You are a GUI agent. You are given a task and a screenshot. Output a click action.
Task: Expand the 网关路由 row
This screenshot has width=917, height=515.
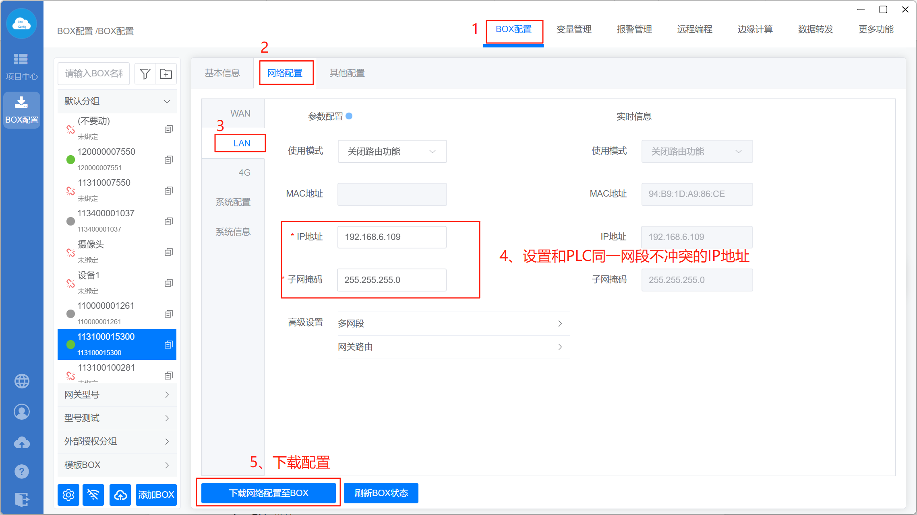click(453, 347)
